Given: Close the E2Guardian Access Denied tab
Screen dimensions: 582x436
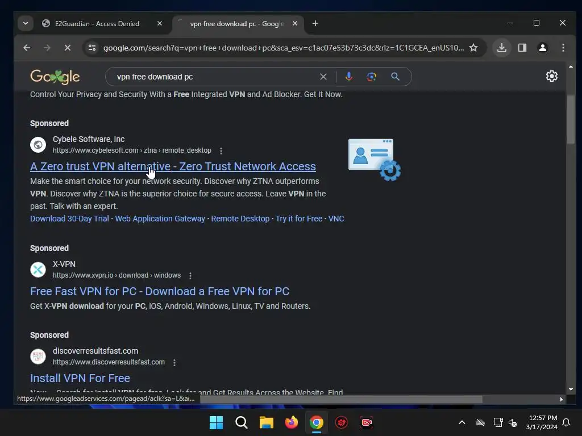Looking at the screenshot, I should point(160,23).
